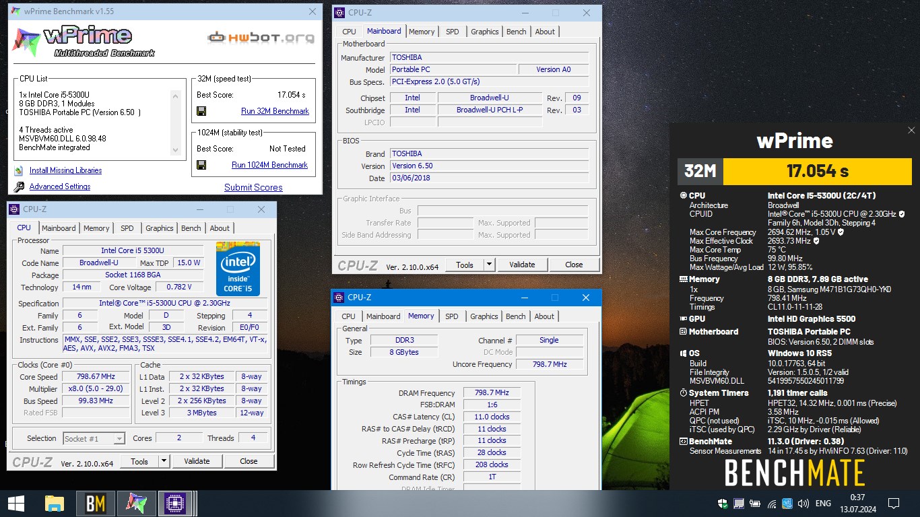Open Graphics tab in the CPU window
The image size is (920, 517).
point(160,228)
